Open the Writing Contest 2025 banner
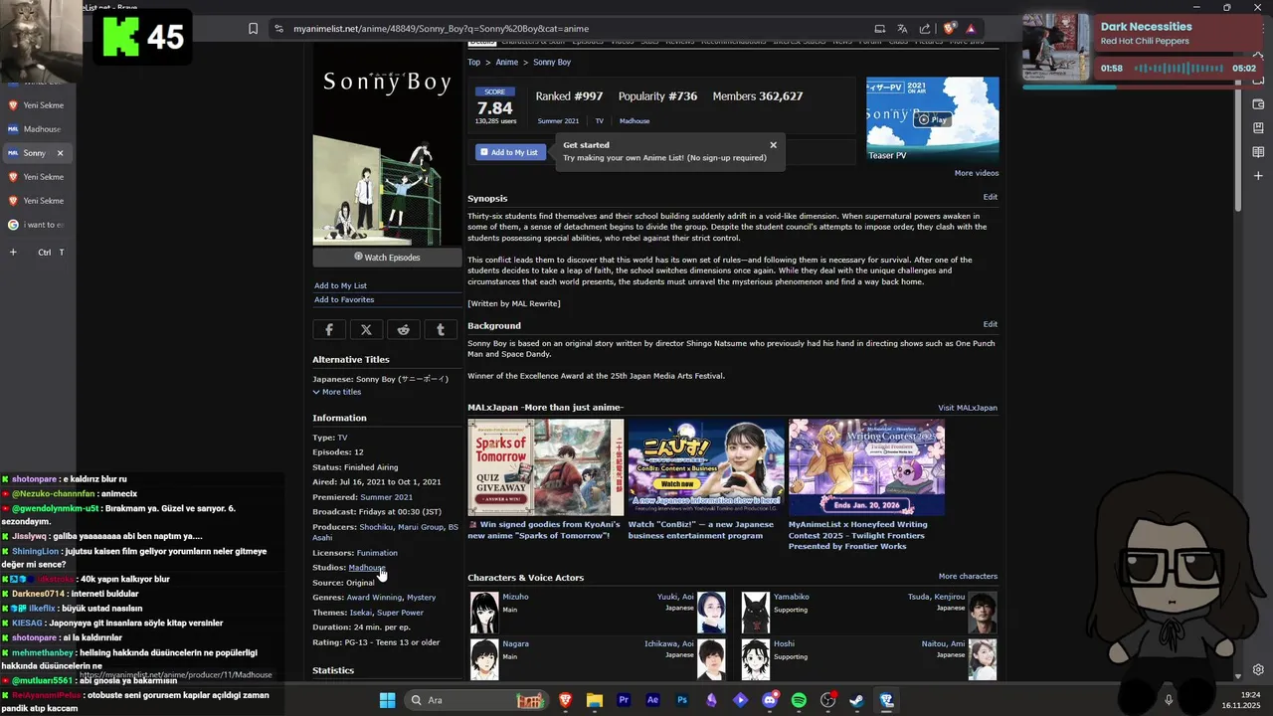 [866, 467]
